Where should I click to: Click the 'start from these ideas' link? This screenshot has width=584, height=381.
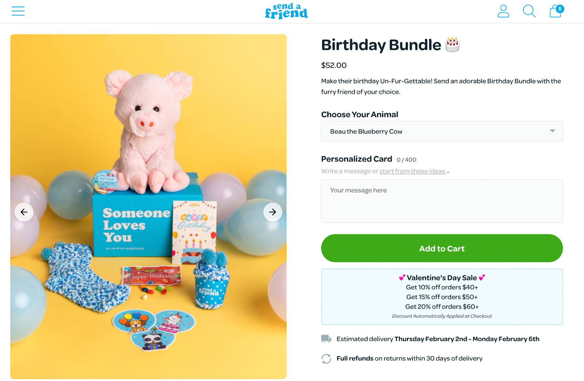pyautogui.click(x=412, y=171)
